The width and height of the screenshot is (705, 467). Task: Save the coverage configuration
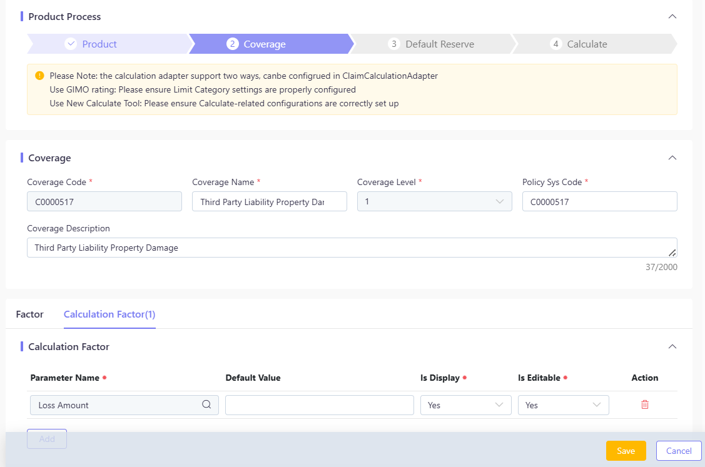point(626,451)
